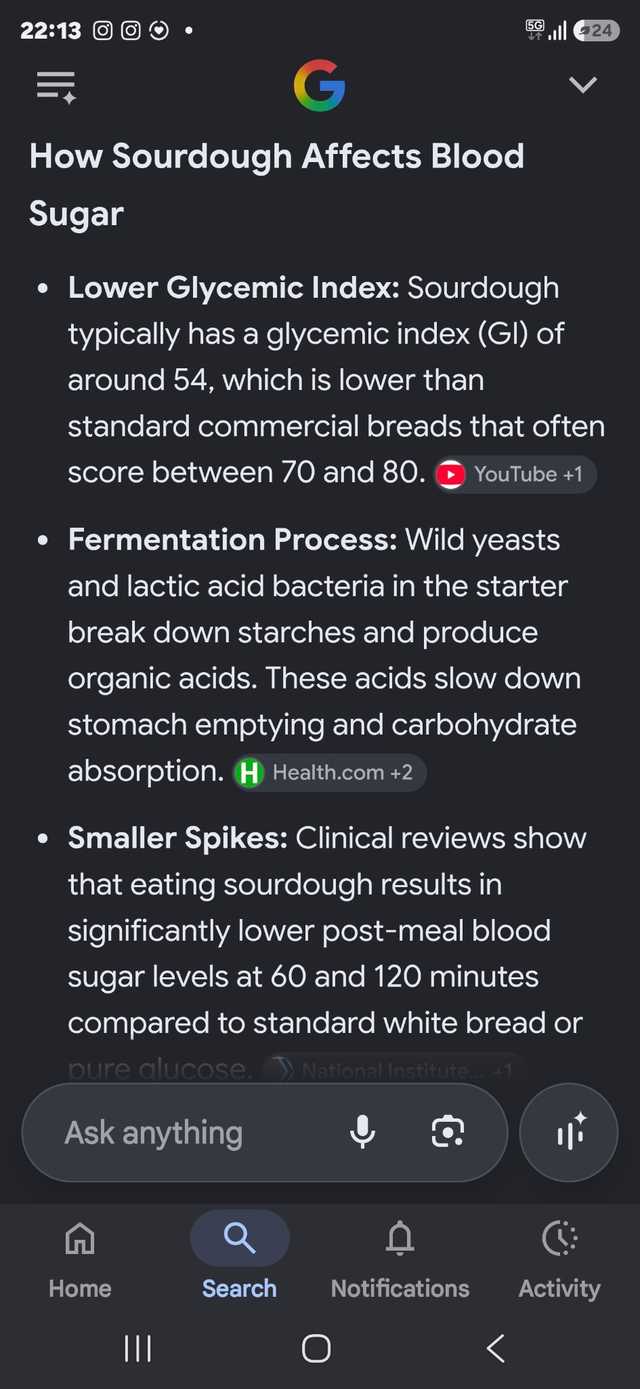
Task: Collapse using the top-right chevron
Action: point(582,85)
